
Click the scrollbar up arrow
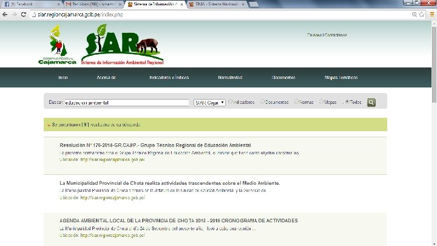pyautogui.click(x=434, y=24)
